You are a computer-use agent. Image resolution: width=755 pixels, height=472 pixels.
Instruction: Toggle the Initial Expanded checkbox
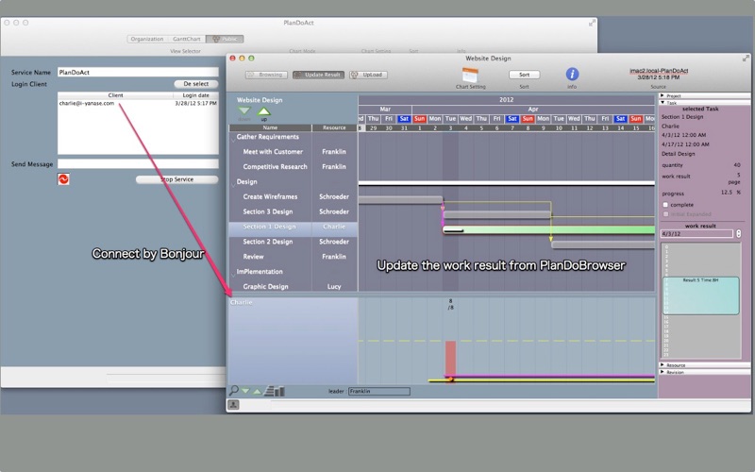click(x=665, y=214)
